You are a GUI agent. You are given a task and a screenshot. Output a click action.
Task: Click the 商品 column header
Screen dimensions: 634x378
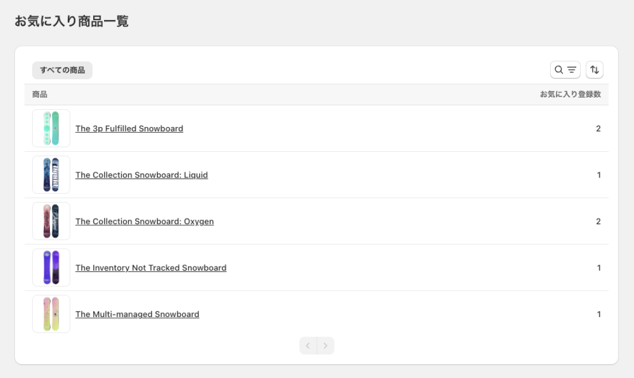[40, 95]
